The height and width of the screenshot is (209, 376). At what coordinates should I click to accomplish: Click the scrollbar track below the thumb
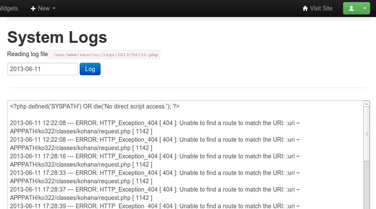tap(367, 187)
